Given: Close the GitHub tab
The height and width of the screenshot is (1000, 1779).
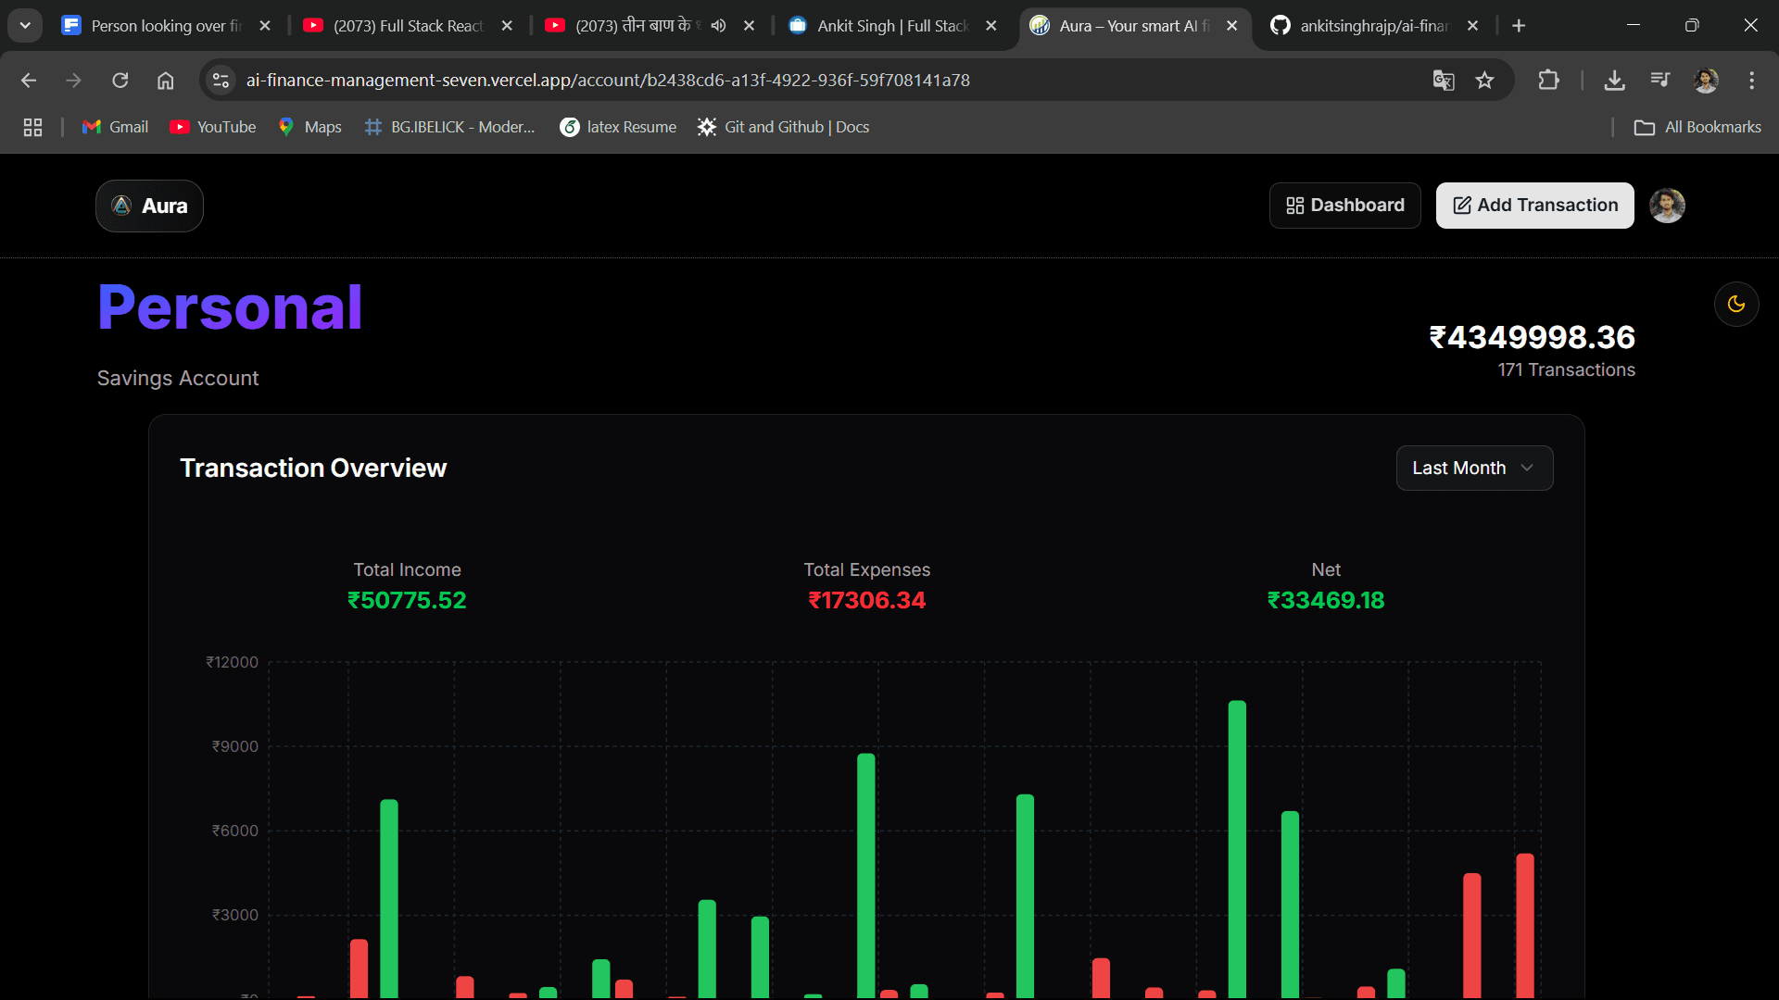Looking at the screenshot, I should tap(1472, 26).
